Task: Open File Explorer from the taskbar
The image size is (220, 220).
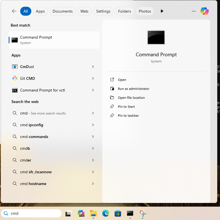Action: click(x=93, y=214)
